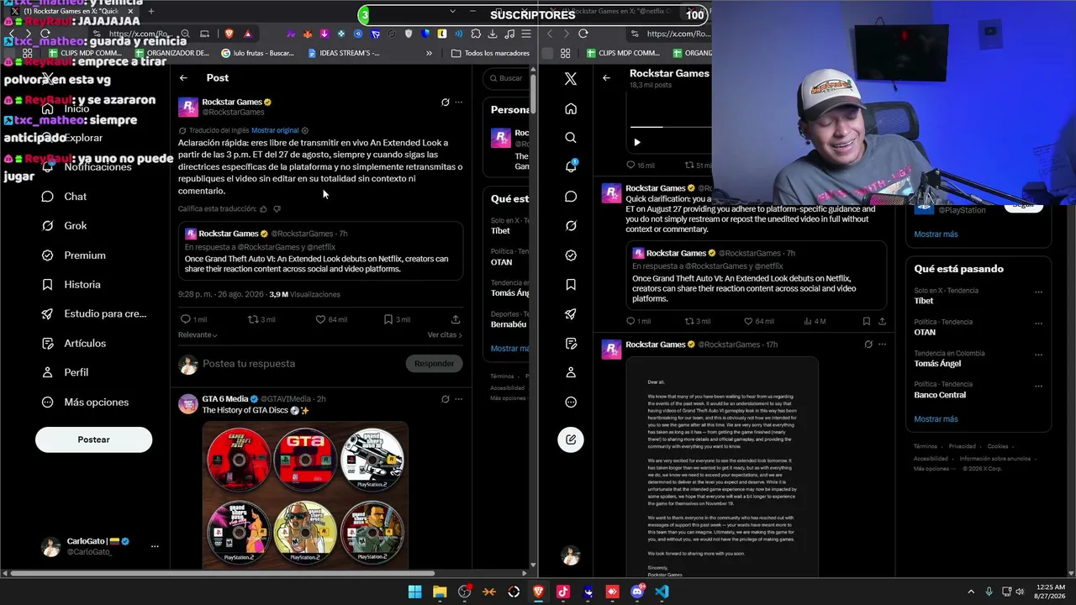Image resolution: width=1076 pixels, height=605 pixels.
Task: Bookmark the Rockstar post in right window
Action: point(866,321)
